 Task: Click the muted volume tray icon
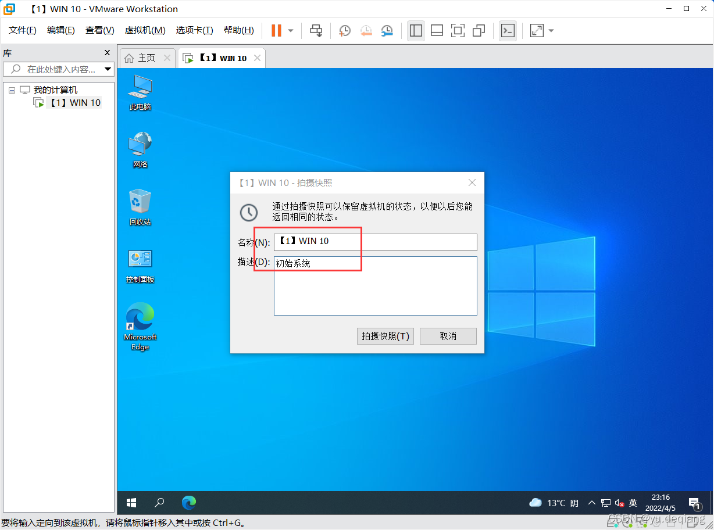click(x=619, y=503)
